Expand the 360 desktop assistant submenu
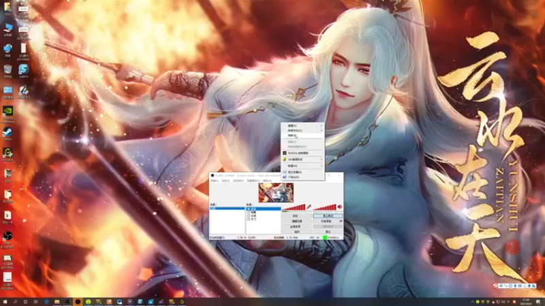545x306 pixels. point(302,159)
